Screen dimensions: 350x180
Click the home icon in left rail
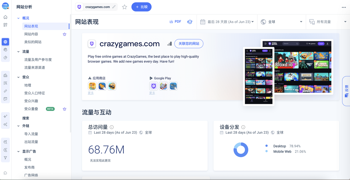5,17
